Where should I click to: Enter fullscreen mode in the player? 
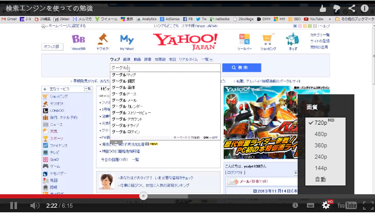coord(368,206)
